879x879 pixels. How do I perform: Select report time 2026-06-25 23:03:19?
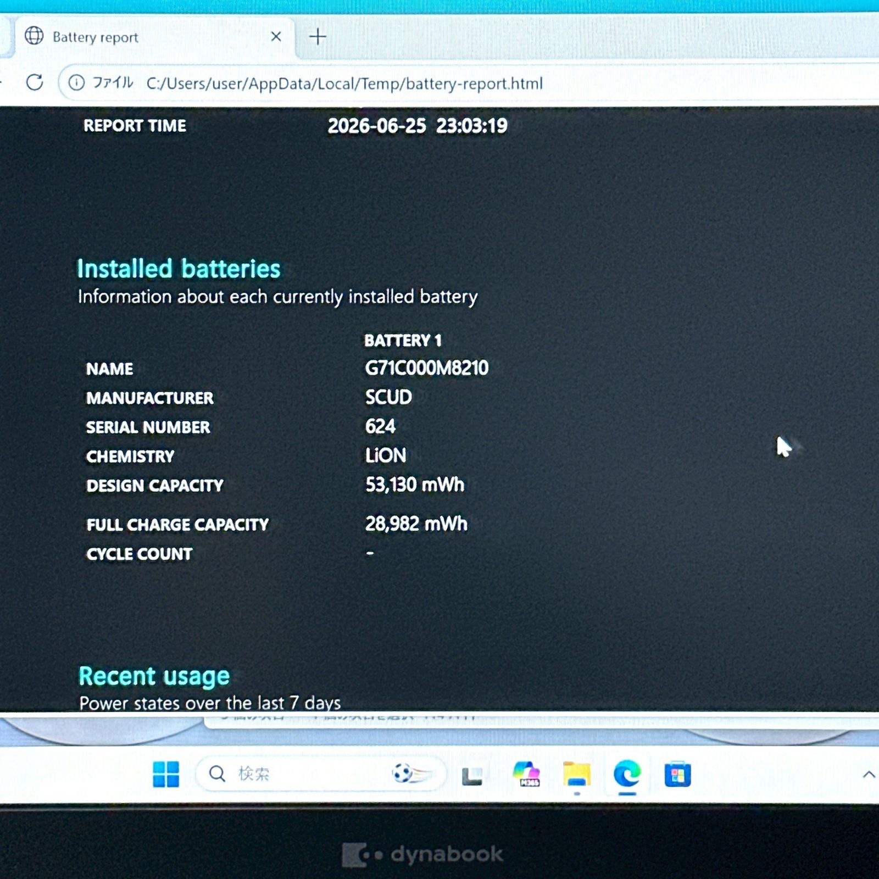pos(418,126)
